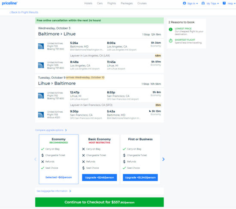
Task: Go back to Flight Results
Action: [24, 12]
